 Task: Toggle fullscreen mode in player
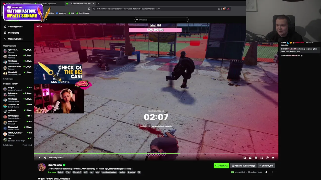point(262,158)
